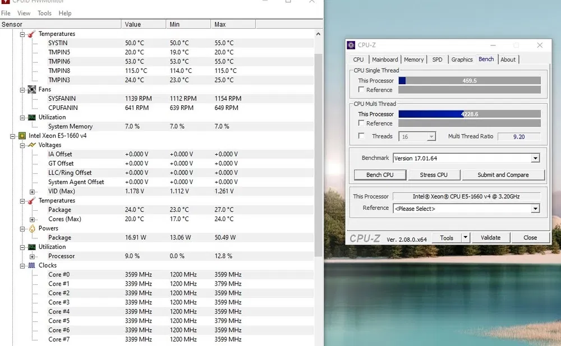Viewport: 561px width, 346px height.
Task: Click the fan icon next to Fans
Action: 32,90
